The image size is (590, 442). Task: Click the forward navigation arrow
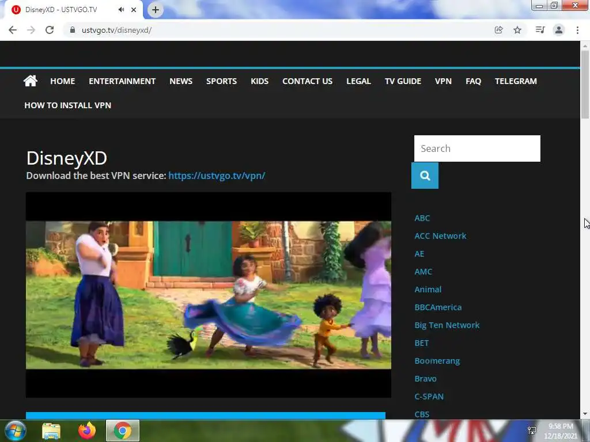pos(31,30)
